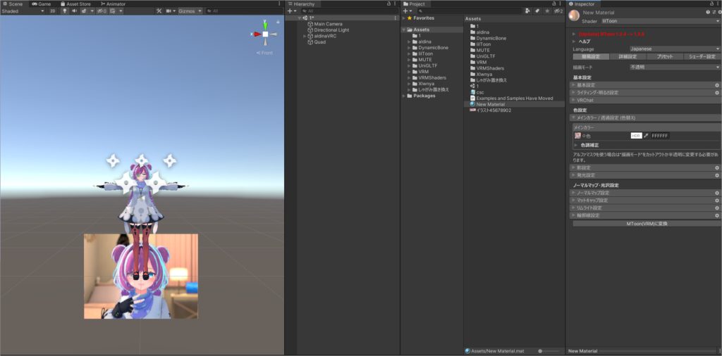Click the green Y axis of the orientation gizmo

click(x=265, y=25)
